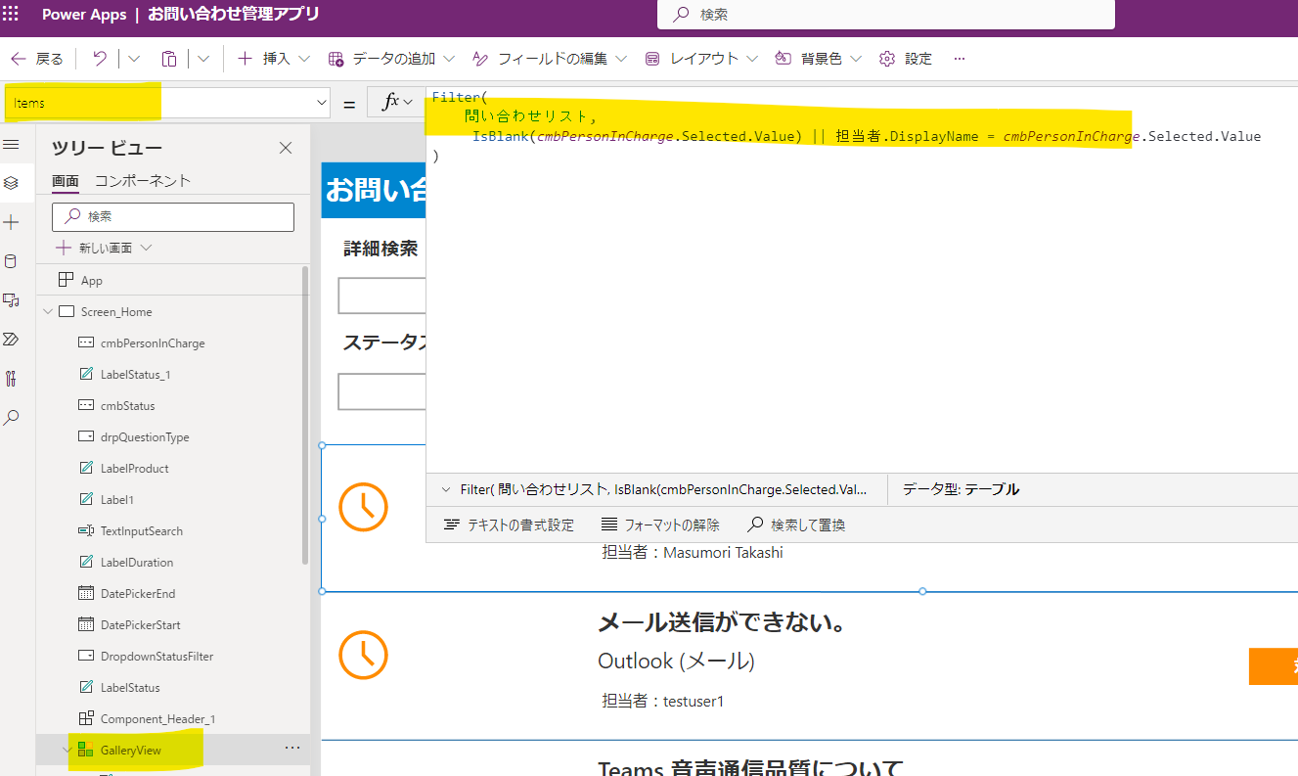Open the Power Automate icon in left rail
Viewport: 1298px width, 776px height.
[11, 340]
